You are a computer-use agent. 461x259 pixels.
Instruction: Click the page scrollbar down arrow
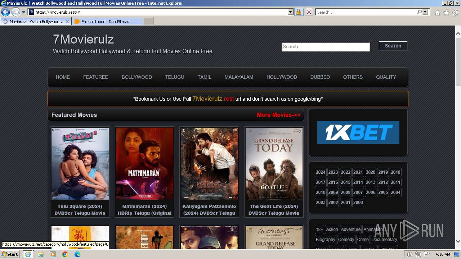tap(458, 242)
